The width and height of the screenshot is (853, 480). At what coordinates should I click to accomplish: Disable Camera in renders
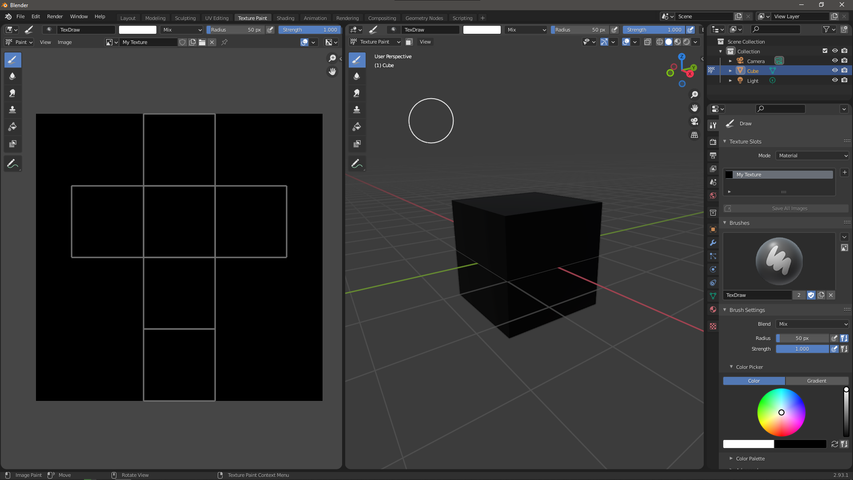tap(845, 61)
